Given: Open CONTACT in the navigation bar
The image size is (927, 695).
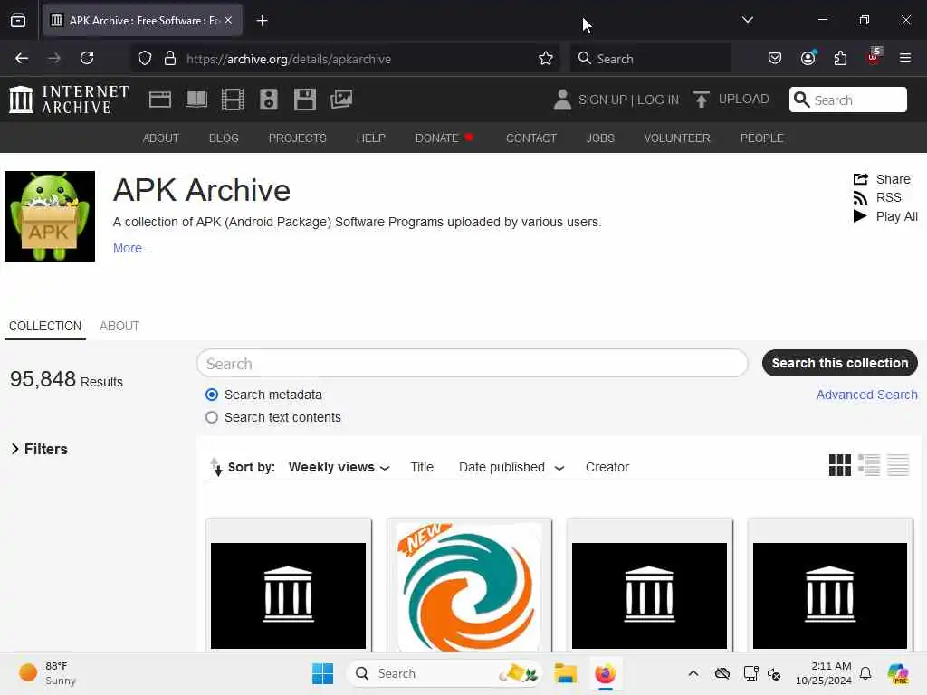Looking at the screenshot, I should click(x=530, y=138).
